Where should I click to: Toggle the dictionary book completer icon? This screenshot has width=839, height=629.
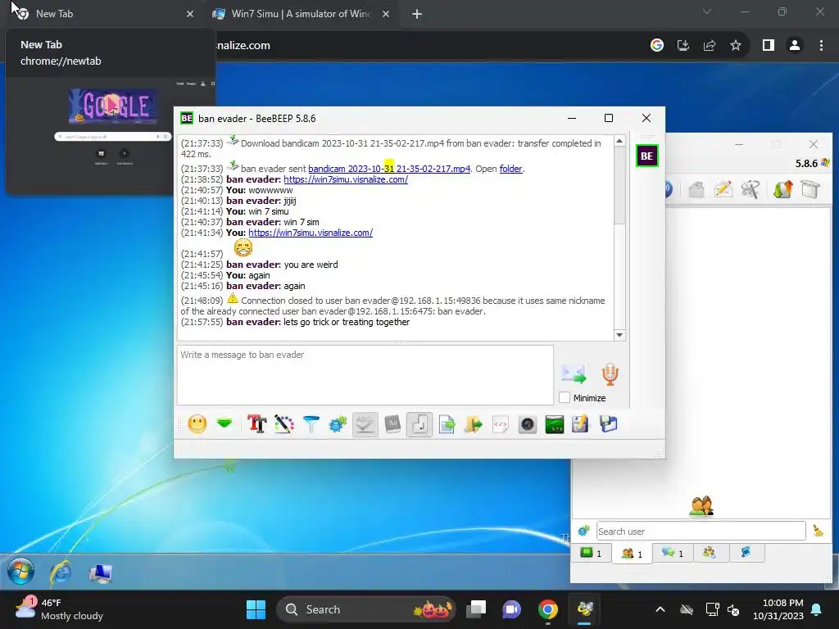pos(392,425)
